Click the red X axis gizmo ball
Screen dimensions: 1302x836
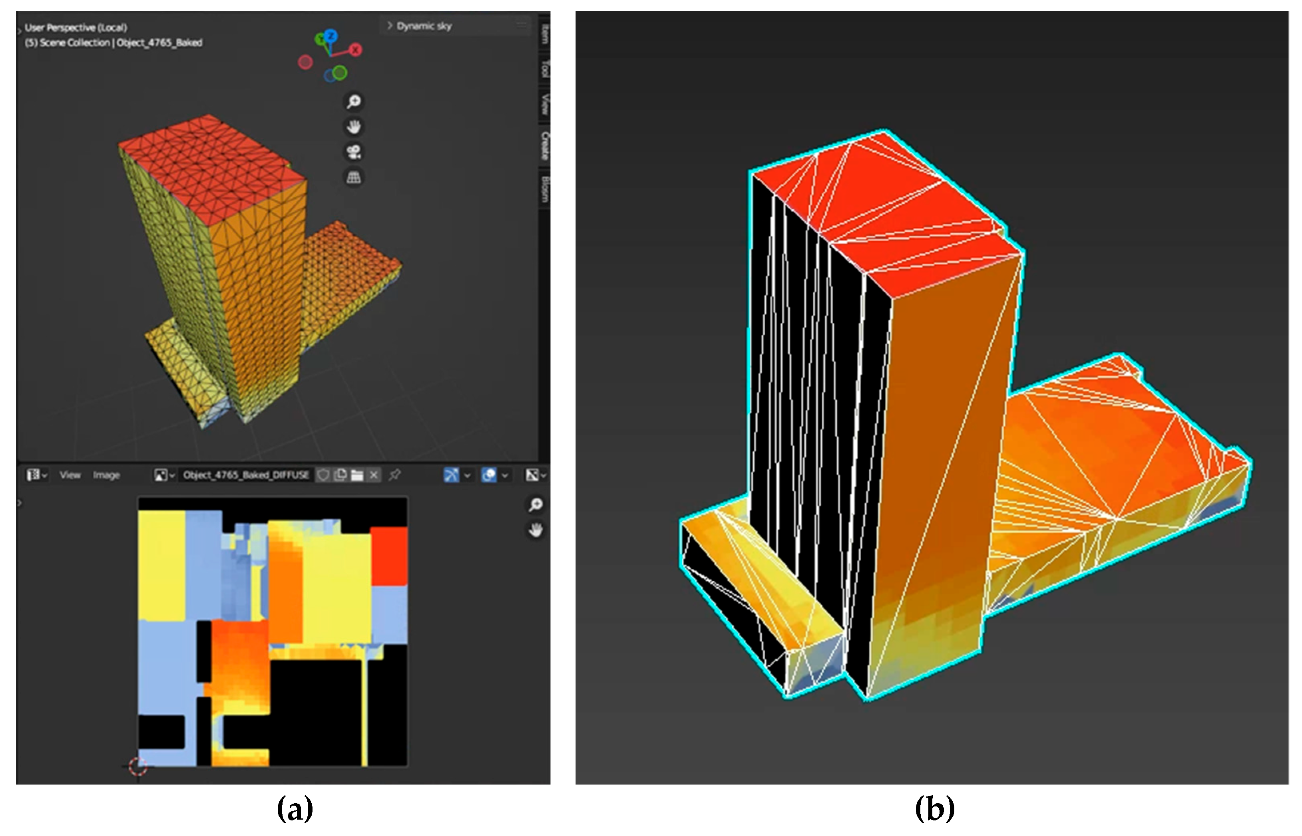[355, 50]
